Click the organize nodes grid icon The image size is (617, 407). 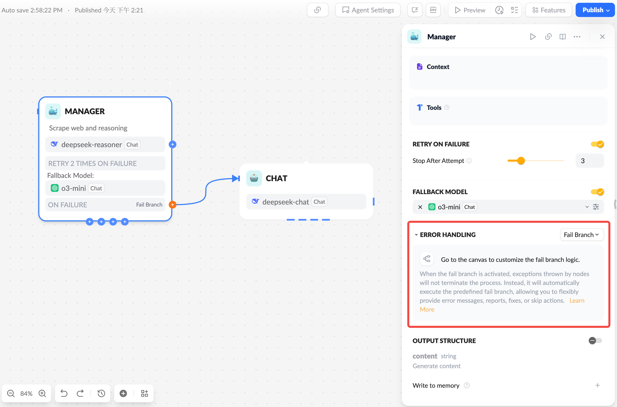(144, 393)
